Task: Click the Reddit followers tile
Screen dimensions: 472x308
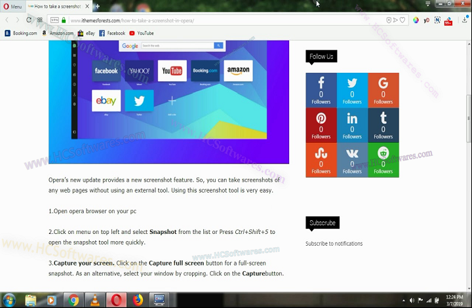Action: [383, 160]
